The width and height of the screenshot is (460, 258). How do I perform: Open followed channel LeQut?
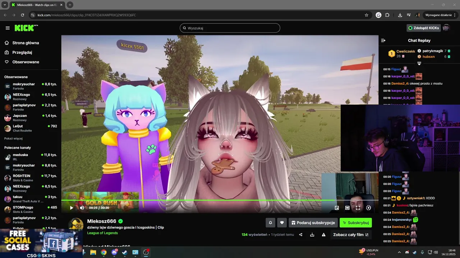pos(31,128)
